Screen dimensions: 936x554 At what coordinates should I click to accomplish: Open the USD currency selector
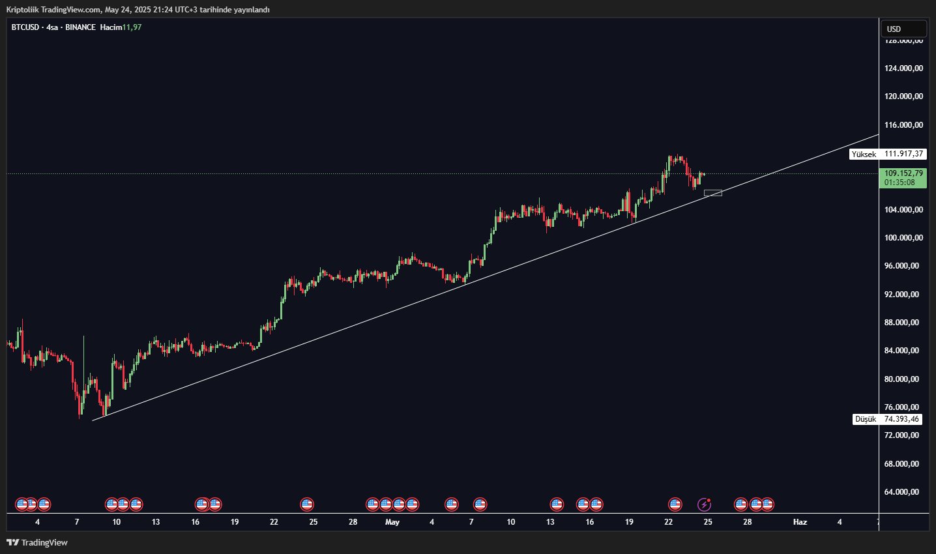click(x=903, y=29)
